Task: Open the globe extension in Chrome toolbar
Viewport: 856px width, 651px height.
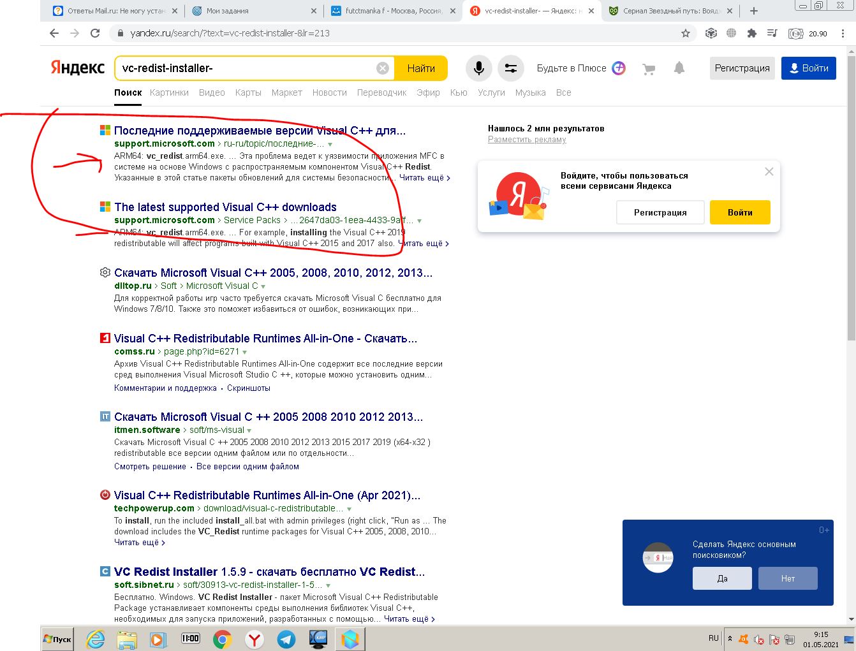Action: click(732, 33)
